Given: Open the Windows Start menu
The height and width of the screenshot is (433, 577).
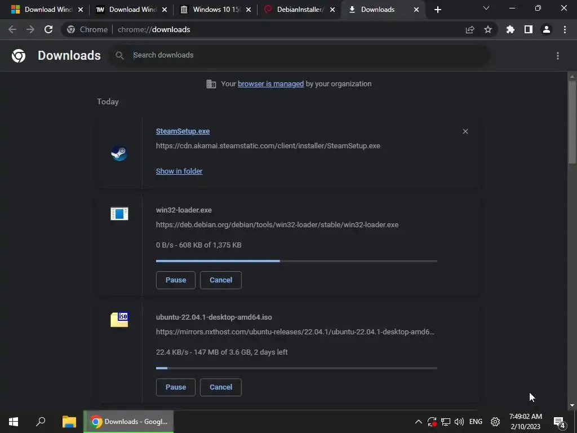Looking at the screenshot, I should click(14, 422).
